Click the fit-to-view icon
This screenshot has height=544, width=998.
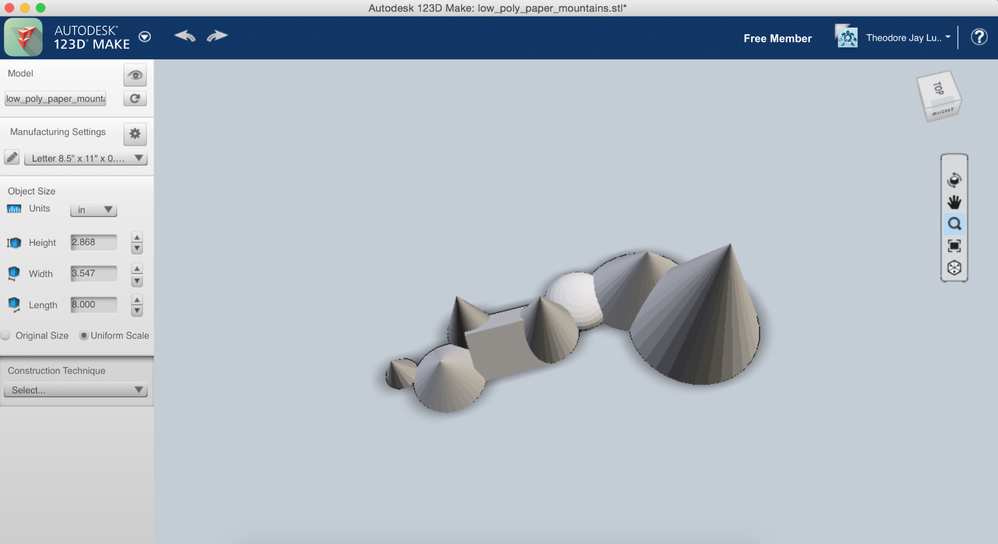point(954,246)
